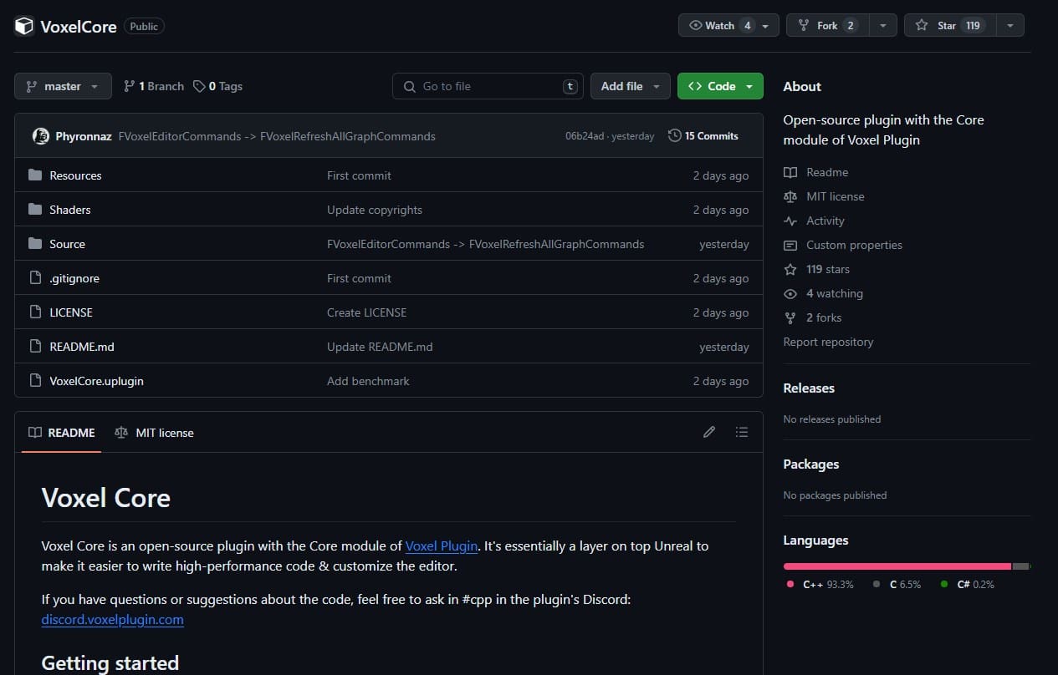Open the Update README.md commit message
Image resolution: width=1058 pixels, height=675 pixels.
pyautogui.click(x=380, y=347)
